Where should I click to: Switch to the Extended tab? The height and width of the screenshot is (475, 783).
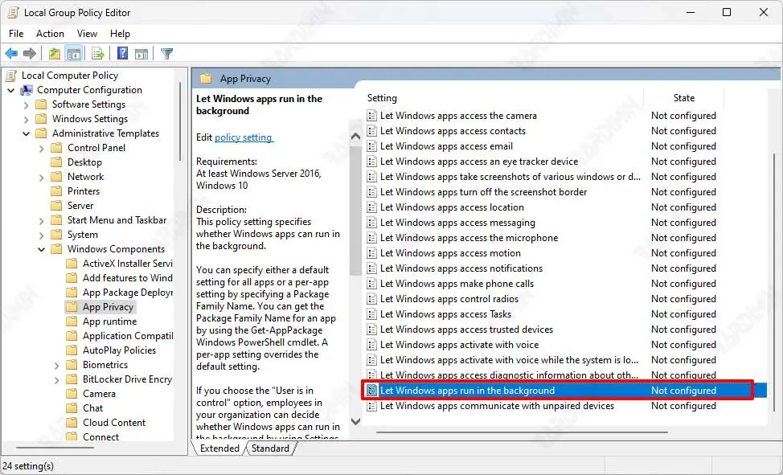point(219,448)
